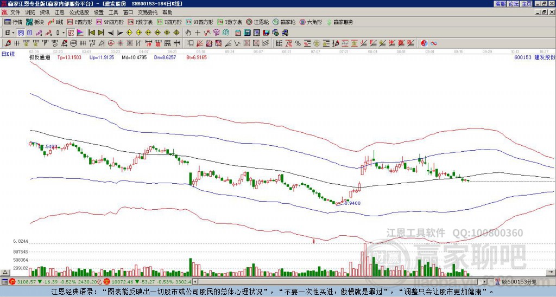The image size is (556, 297).
Task: Click the hand pan tool
Action: tap(188, 33)
